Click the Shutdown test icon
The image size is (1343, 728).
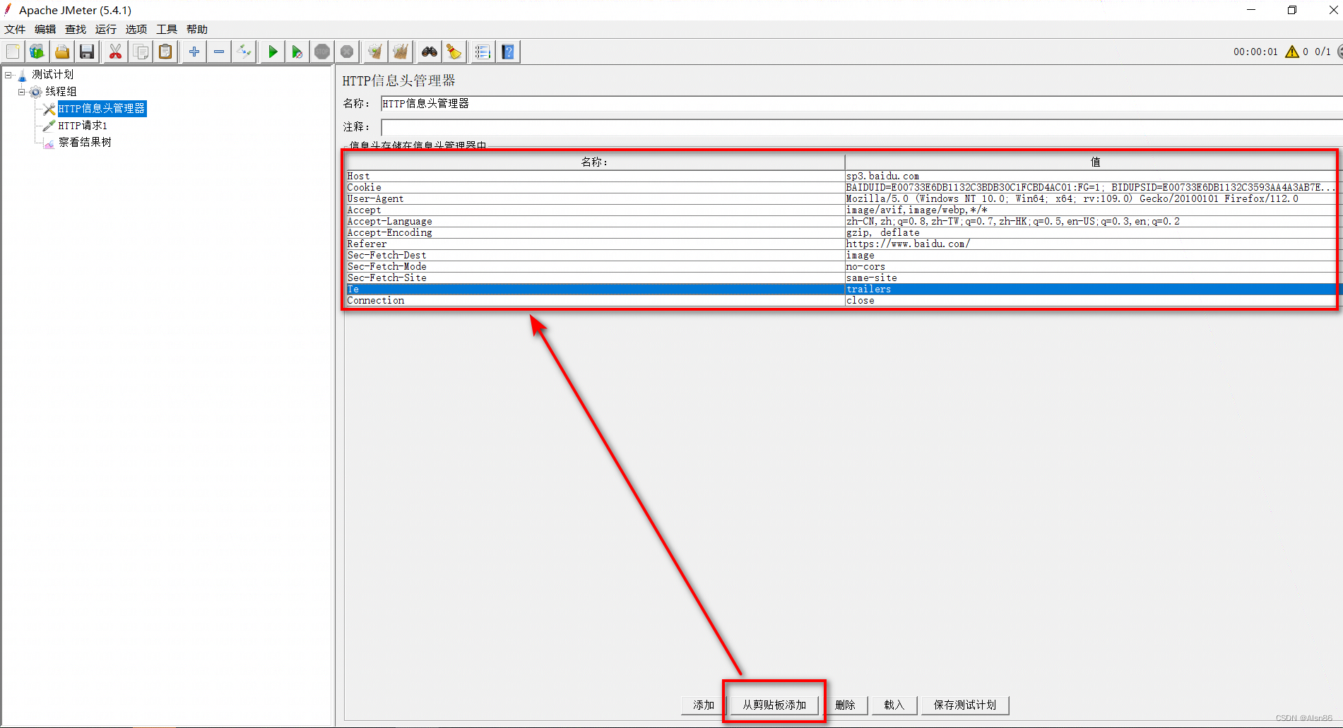point(347,52)
